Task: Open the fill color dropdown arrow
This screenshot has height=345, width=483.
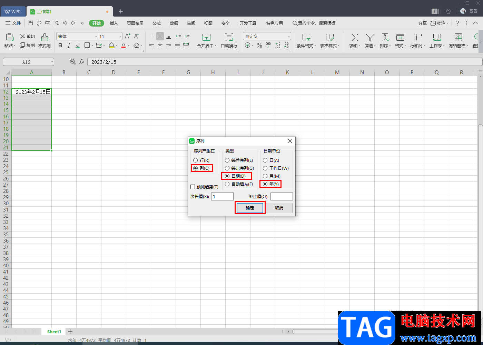Action: 117,46
